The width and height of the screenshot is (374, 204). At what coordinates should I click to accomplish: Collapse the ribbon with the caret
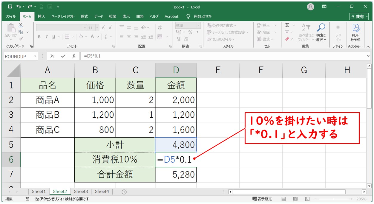pyautogui.click(x=368, y=46)
